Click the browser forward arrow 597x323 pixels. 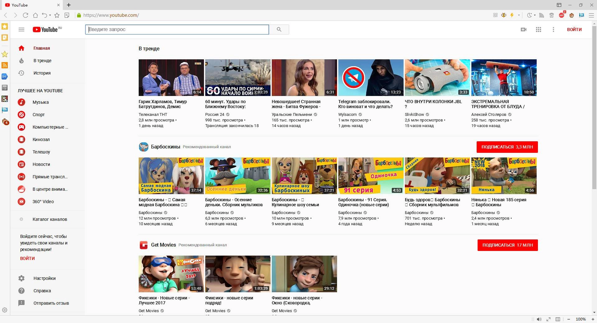point(16,15)
